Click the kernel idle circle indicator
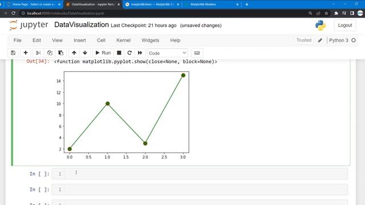365x205 pixels. click(354, 40)
